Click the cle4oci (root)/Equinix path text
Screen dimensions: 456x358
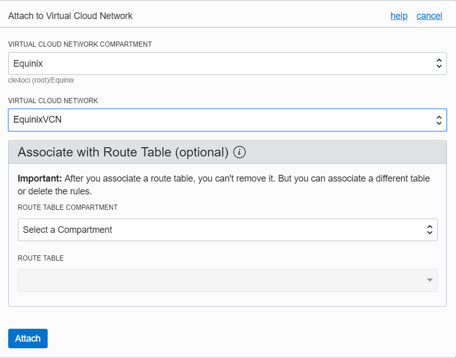pyautogui.click(x=41, y=80)
